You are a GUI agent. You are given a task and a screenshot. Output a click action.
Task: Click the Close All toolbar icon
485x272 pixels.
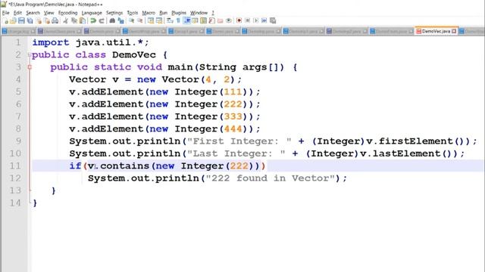point(47,20)
